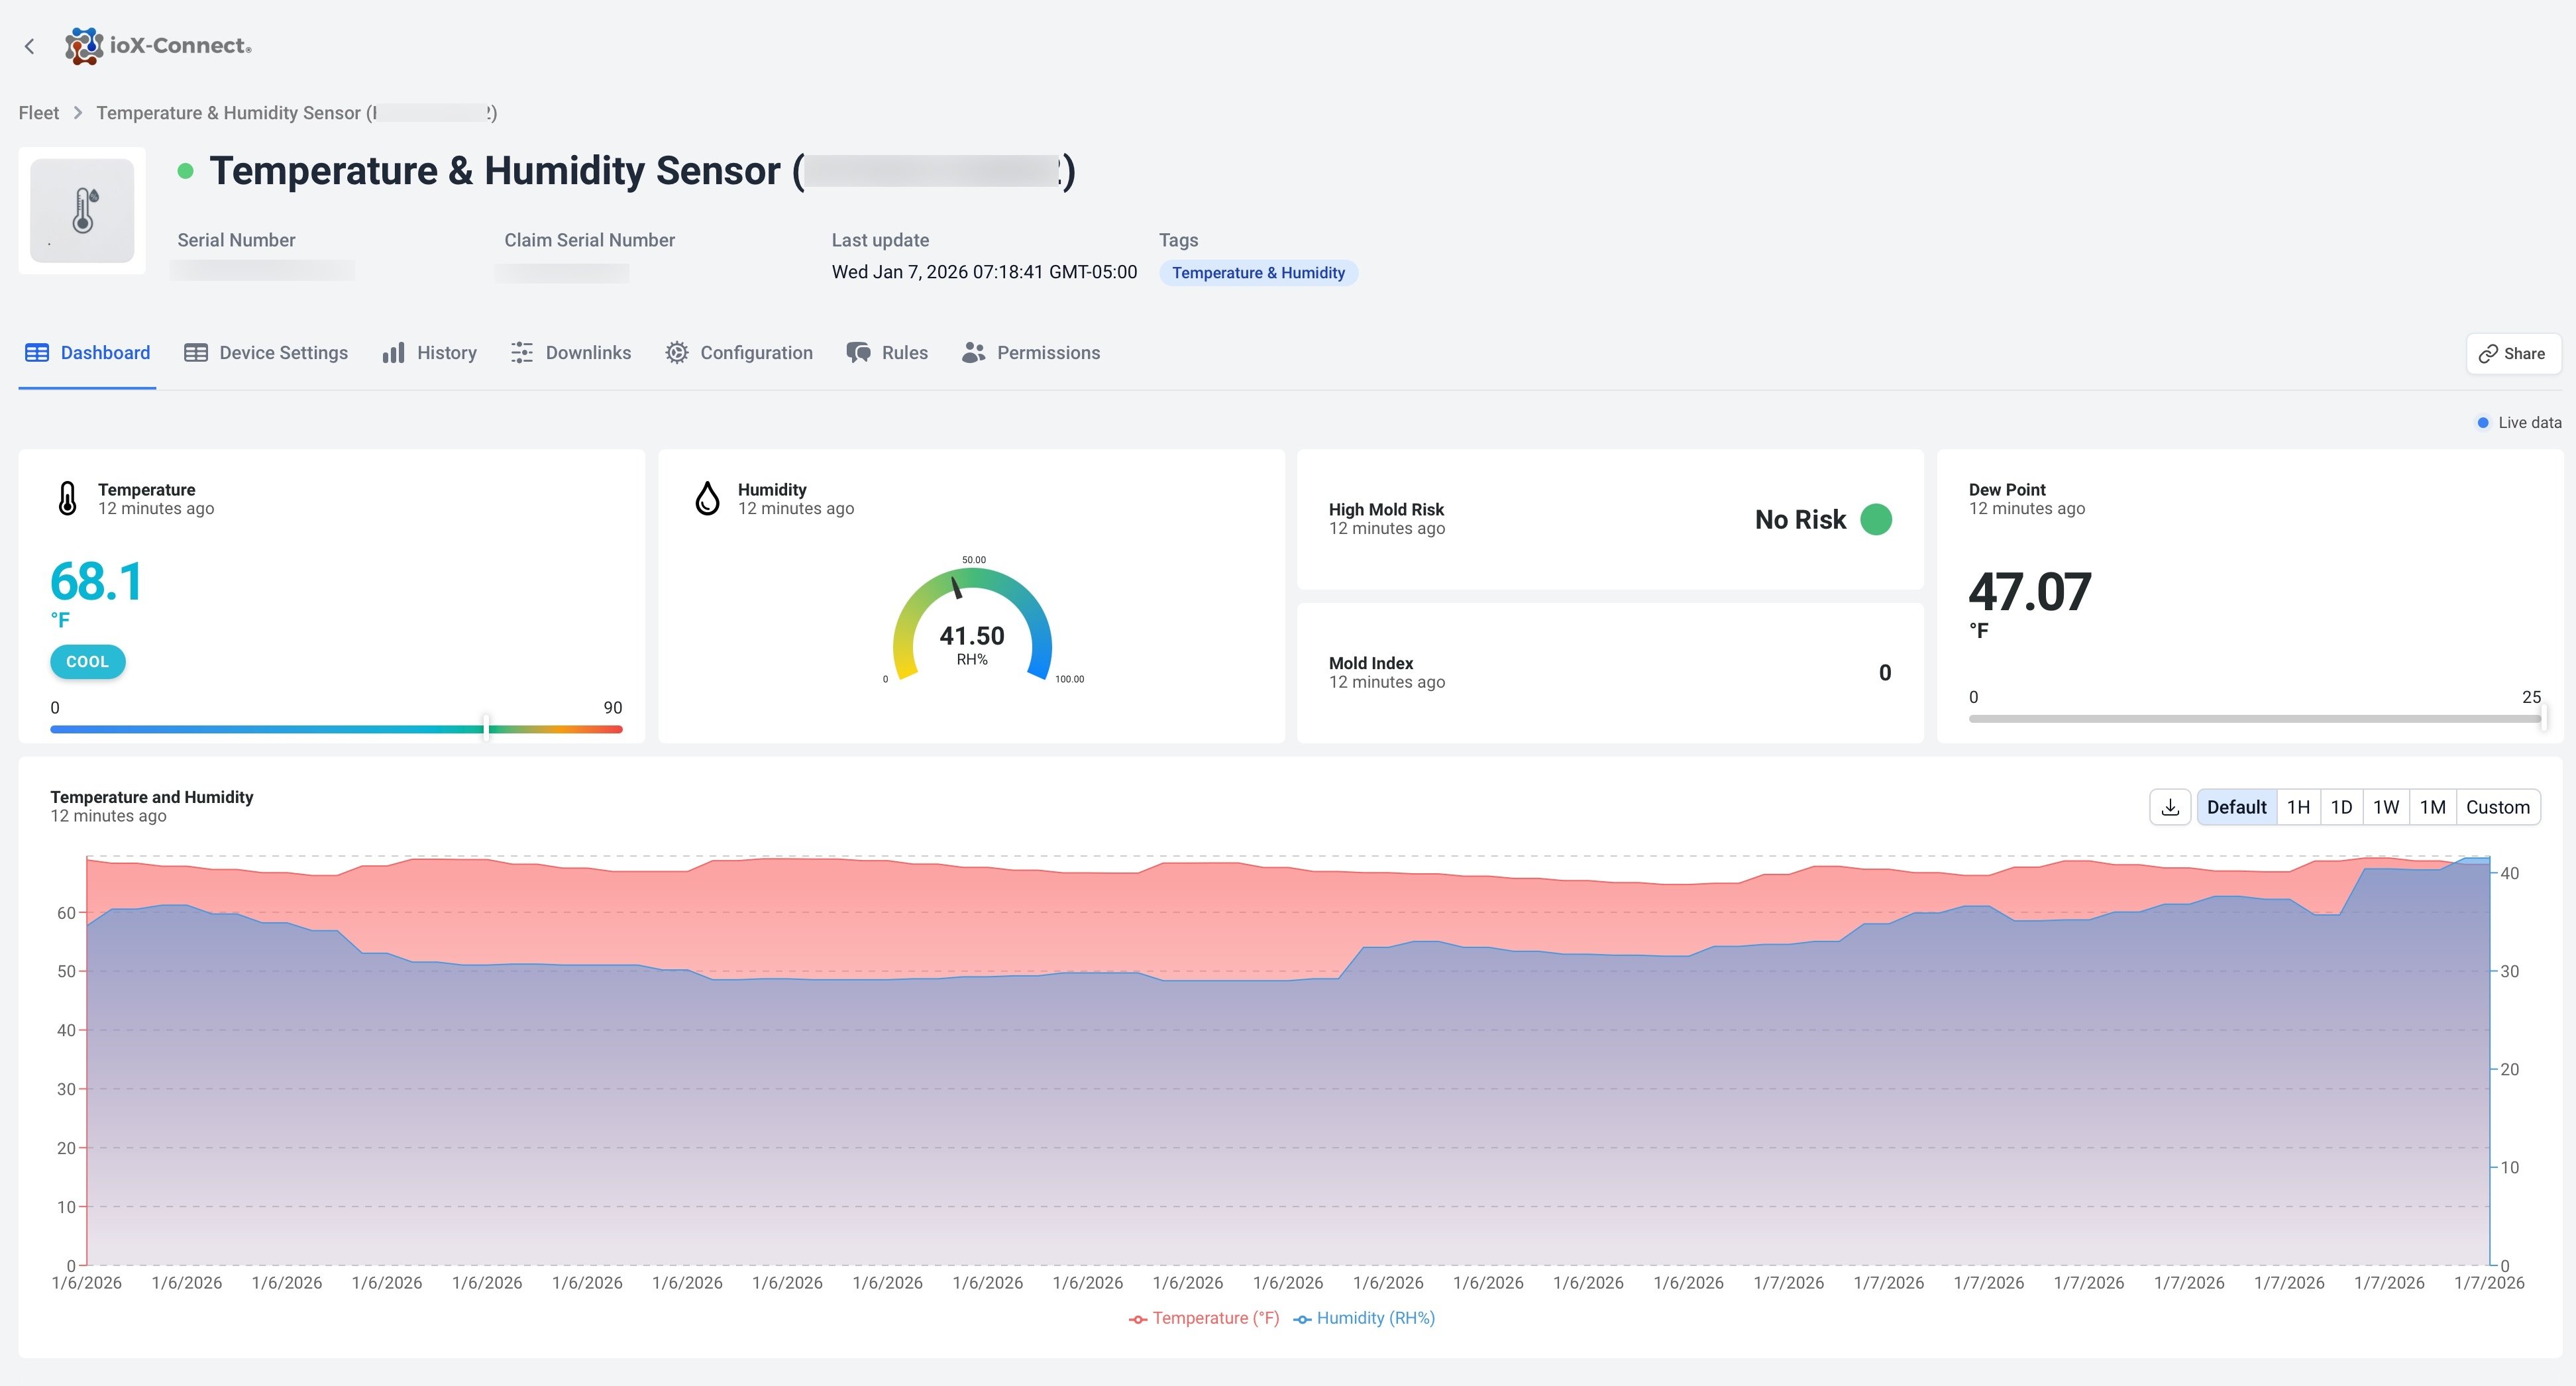Select the 1W time range
Screen dimensions: 2576x1386
pyautogui.click(x=2386, y=807)
